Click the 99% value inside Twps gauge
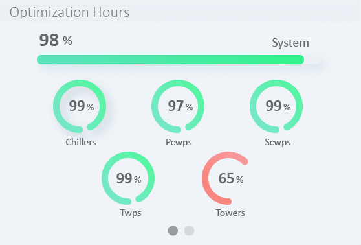Image resolution: width=361 pixels, height=245 pixels. tap(129, 178)
